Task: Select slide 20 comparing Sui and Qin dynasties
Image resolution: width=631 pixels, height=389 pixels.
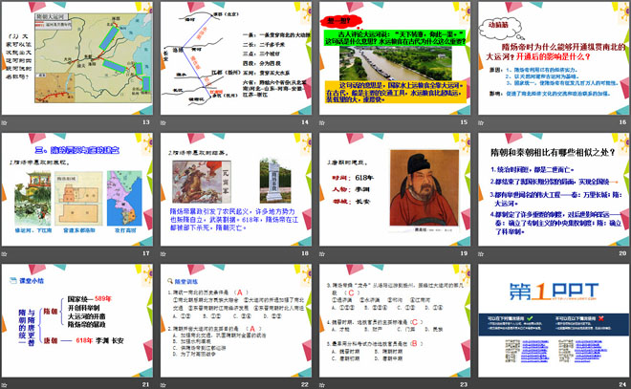Action: coord(554,189)
